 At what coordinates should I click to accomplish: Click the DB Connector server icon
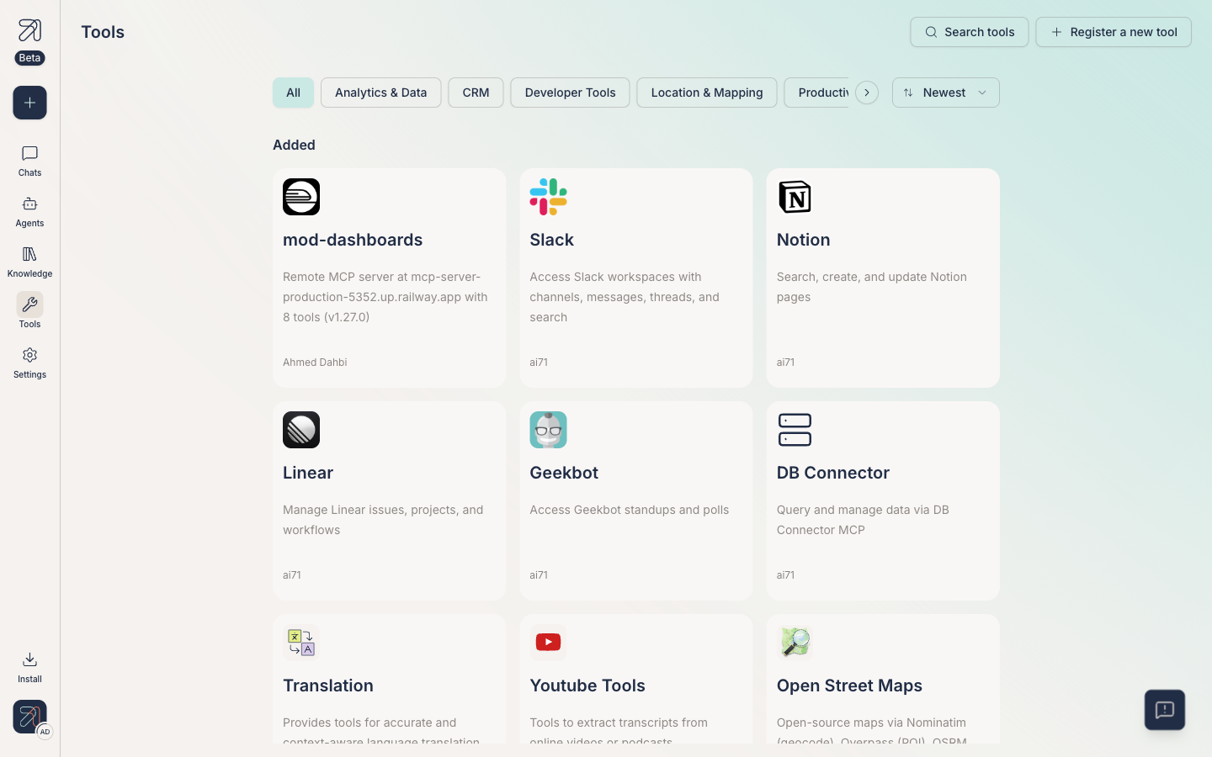(795, 430)
